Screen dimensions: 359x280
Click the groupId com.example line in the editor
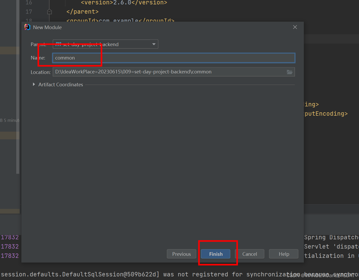click(x=120, y=20)
